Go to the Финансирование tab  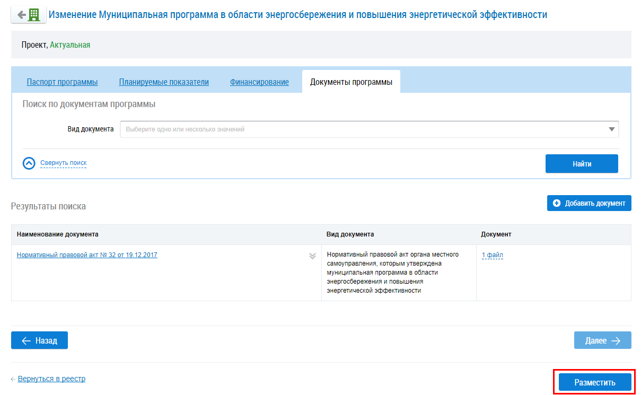[259, 82]
